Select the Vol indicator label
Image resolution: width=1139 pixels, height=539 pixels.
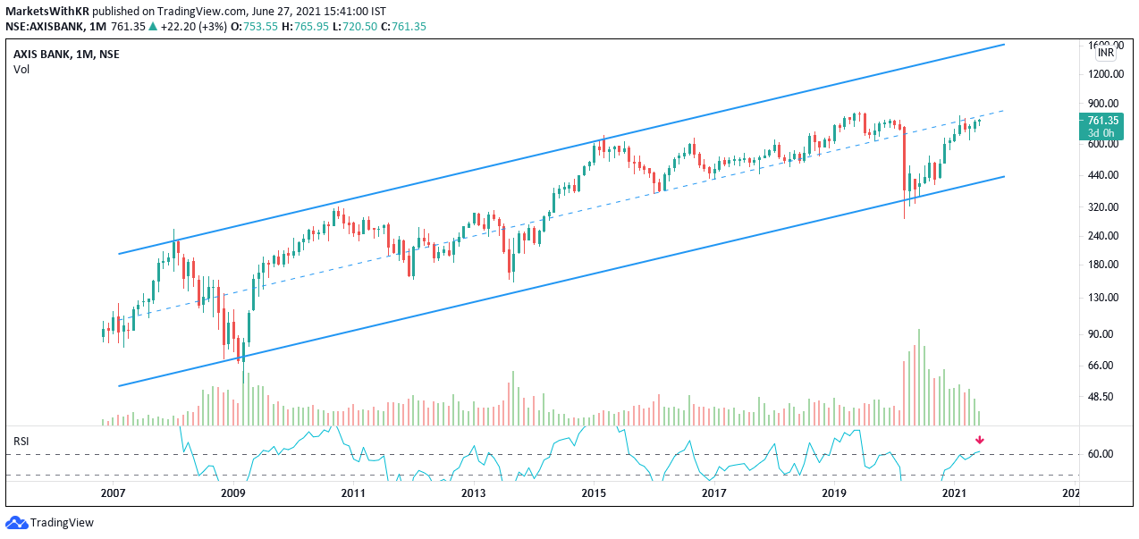point(21,70)
